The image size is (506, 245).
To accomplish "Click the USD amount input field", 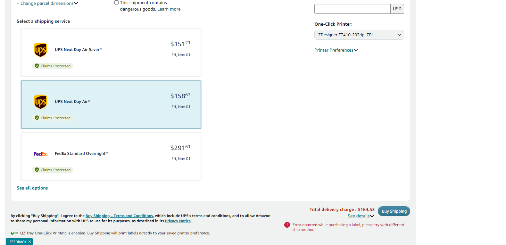I will [x=353, y=9].
